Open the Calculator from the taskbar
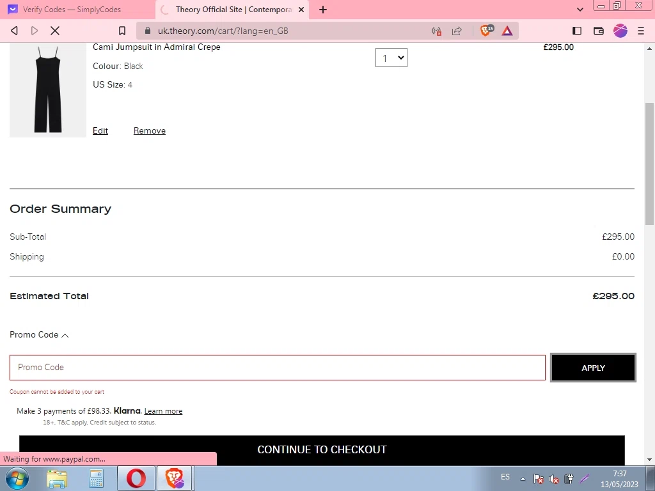655x491 pixels. click(96, 478)
